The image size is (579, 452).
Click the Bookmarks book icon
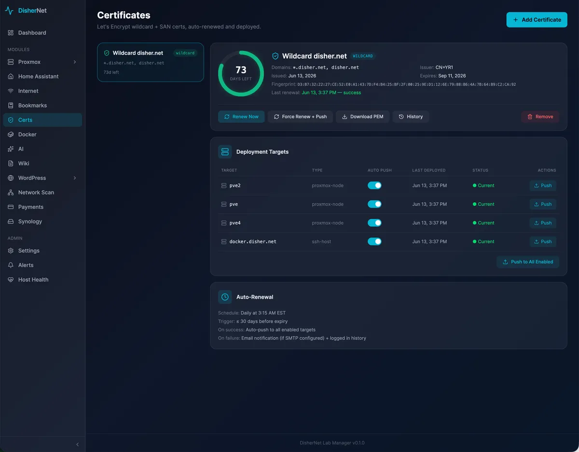tap(11, 105)
